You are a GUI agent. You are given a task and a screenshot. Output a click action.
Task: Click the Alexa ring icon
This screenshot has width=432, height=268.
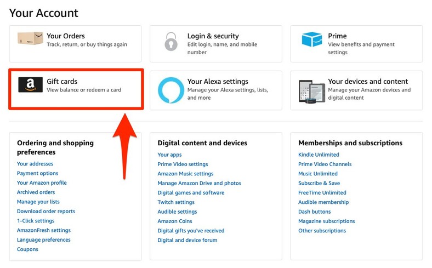coord(170,90)
